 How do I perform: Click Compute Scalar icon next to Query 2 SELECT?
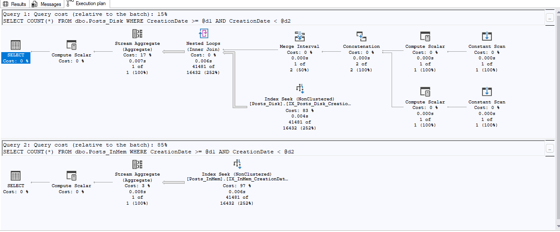point(72,176)
